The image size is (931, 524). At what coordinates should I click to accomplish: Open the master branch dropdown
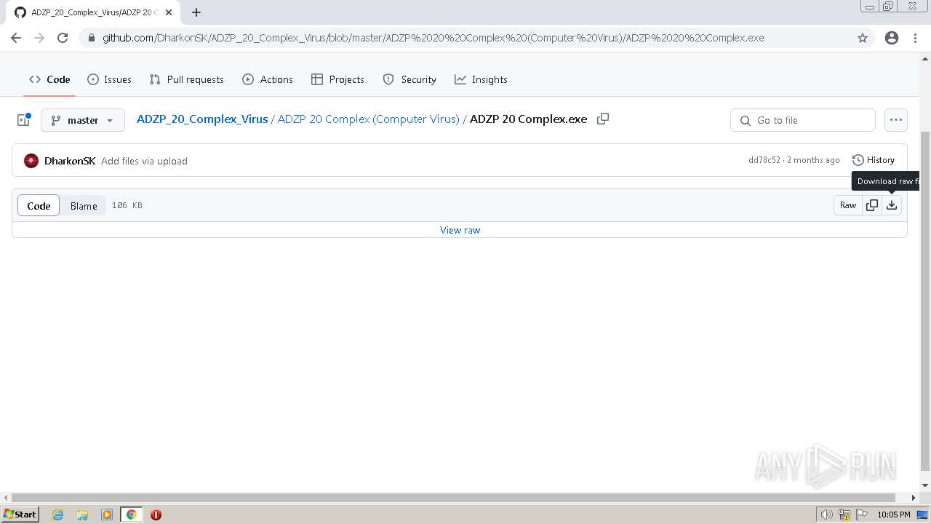tap(83, 120)
